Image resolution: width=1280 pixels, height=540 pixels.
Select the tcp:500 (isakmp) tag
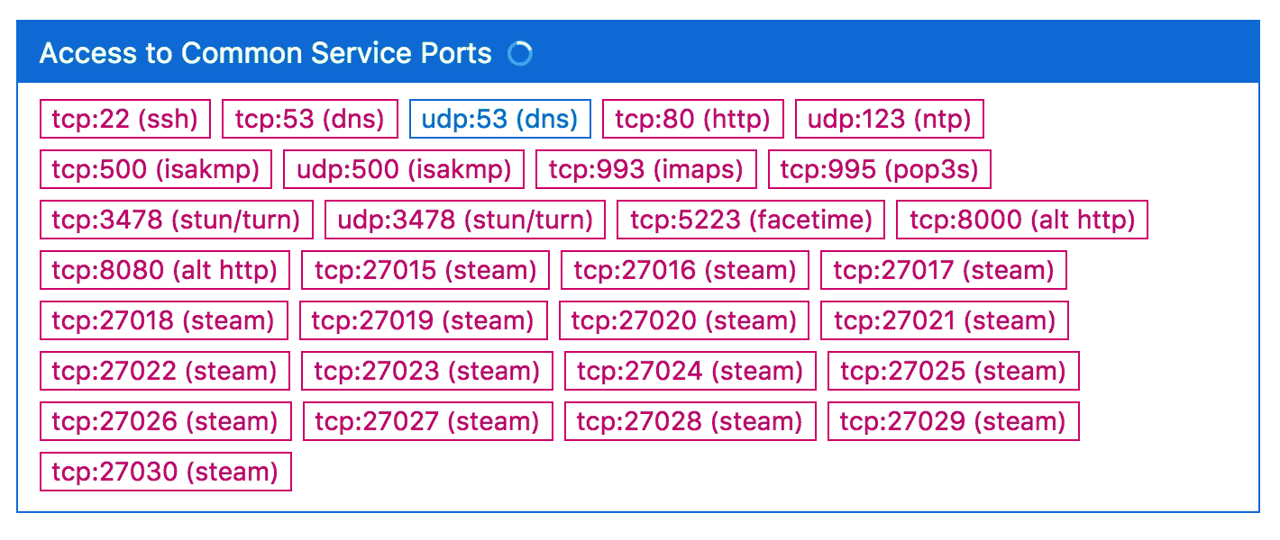(x=156, y=169)
